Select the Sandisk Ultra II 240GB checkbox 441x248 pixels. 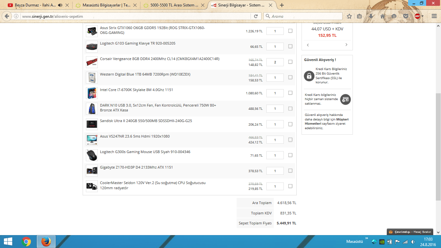[x=290, y=124]
